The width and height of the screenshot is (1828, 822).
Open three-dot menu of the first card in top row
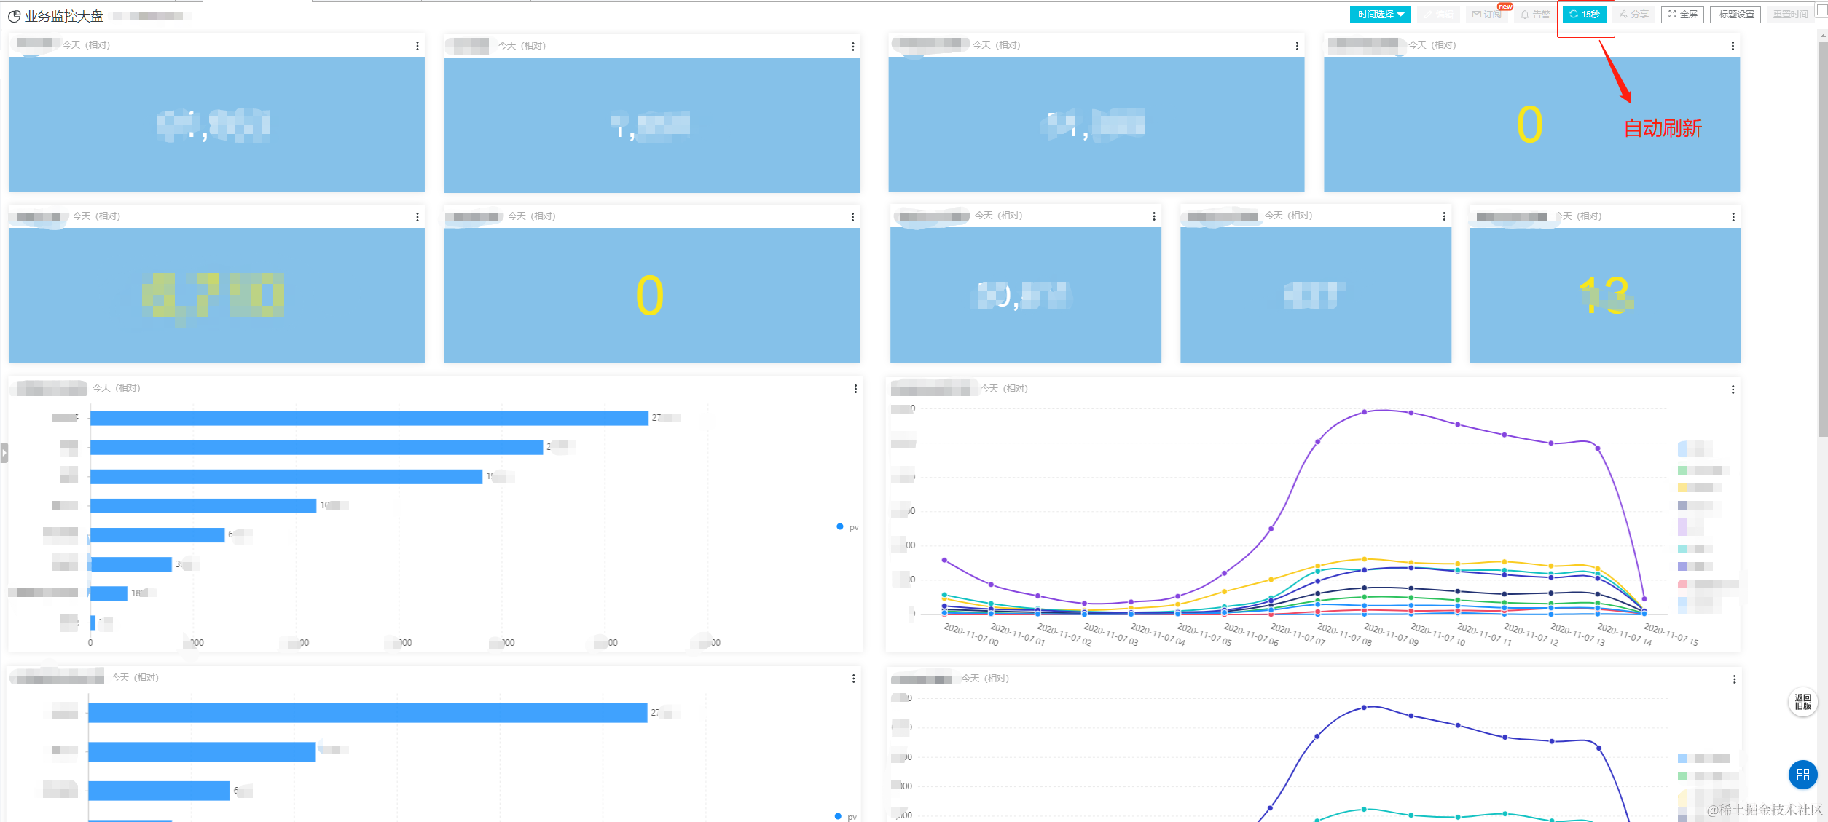417,46
